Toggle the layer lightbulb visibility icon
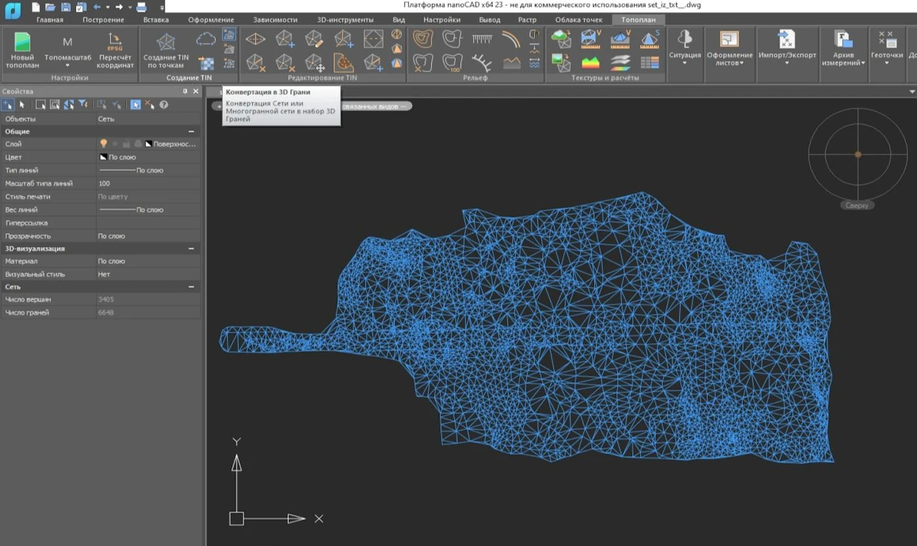Viewport: 917px width, 546px height. (x=103, y=143)
